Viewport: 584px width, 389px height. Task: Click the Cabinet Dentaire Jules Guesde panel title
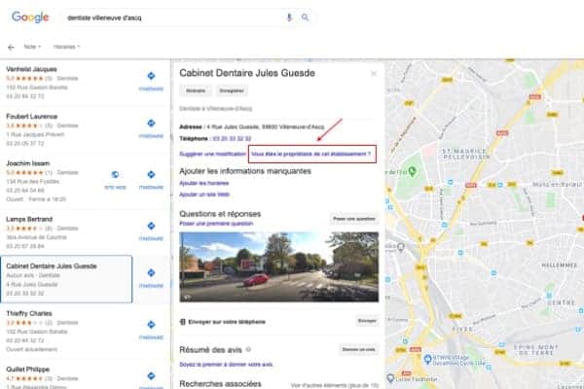click(x=247, y=73)
